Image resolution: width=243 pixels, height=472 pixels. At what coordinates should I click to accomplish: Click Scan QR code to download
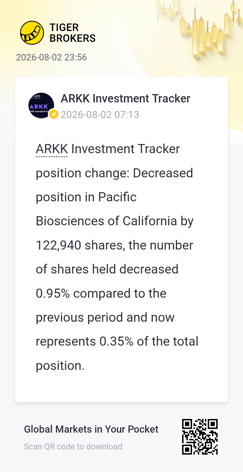click(x=73, y=447)
